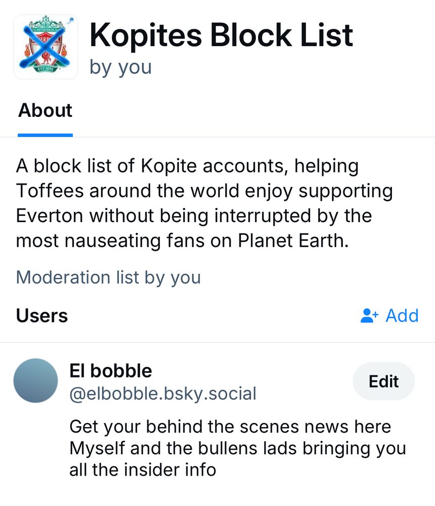This screenshot has width=435, height=506.
Task: Select the list description paragraph text
Action: [204, 203]
